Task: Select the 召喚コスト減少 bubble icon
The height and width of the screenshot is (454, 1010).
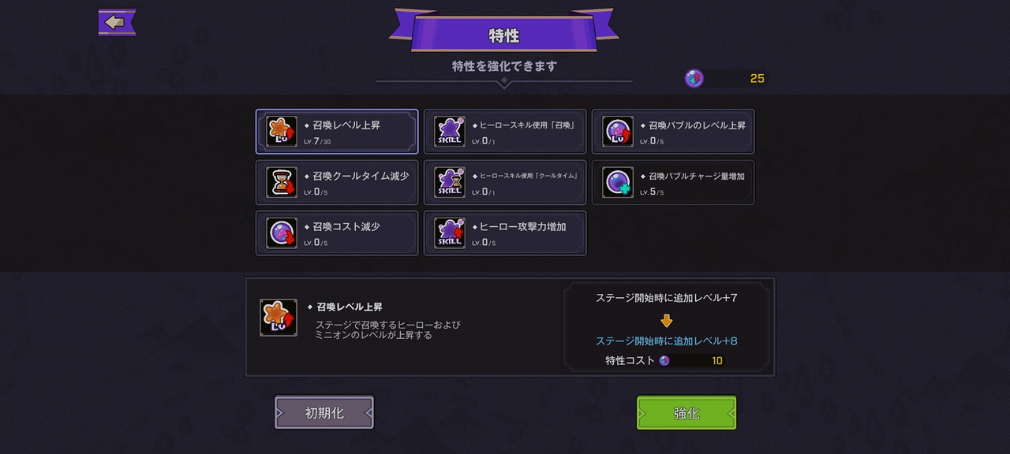Action: coord(282,233)
